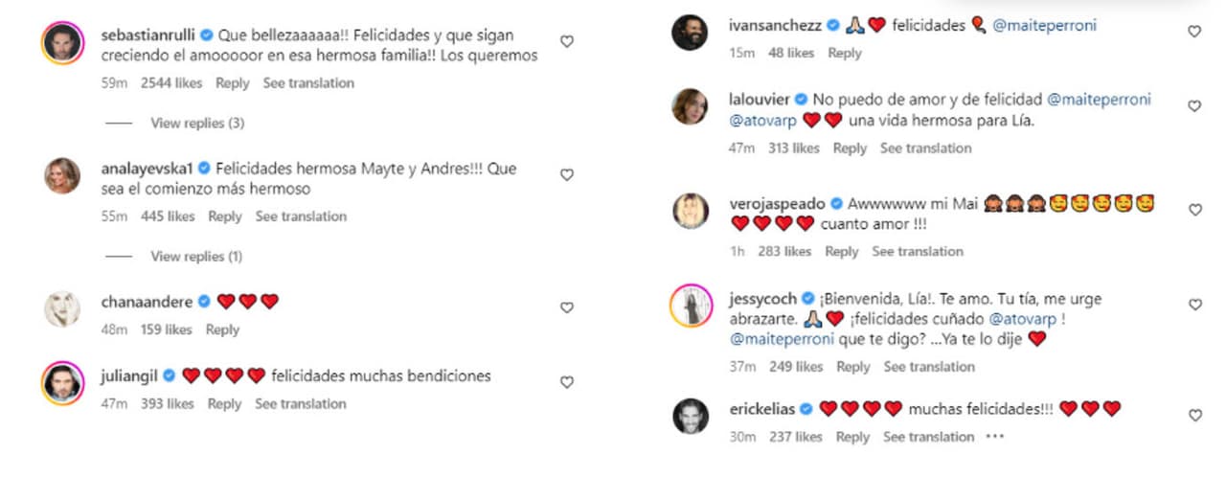Image resolution: width=1226 pixels, height=477 pixels.
Task: View the 2544 likes on sebastianrulli's comment
Action: click(171, 83)
